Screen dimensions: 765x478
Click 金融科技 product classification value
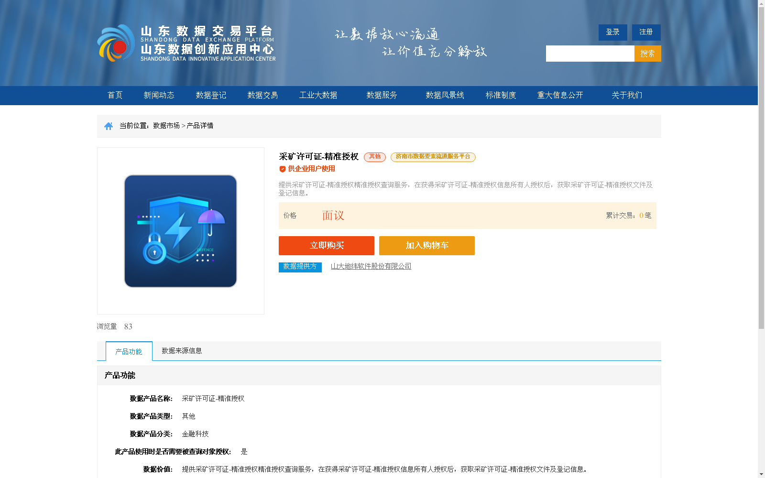[195, 434]
